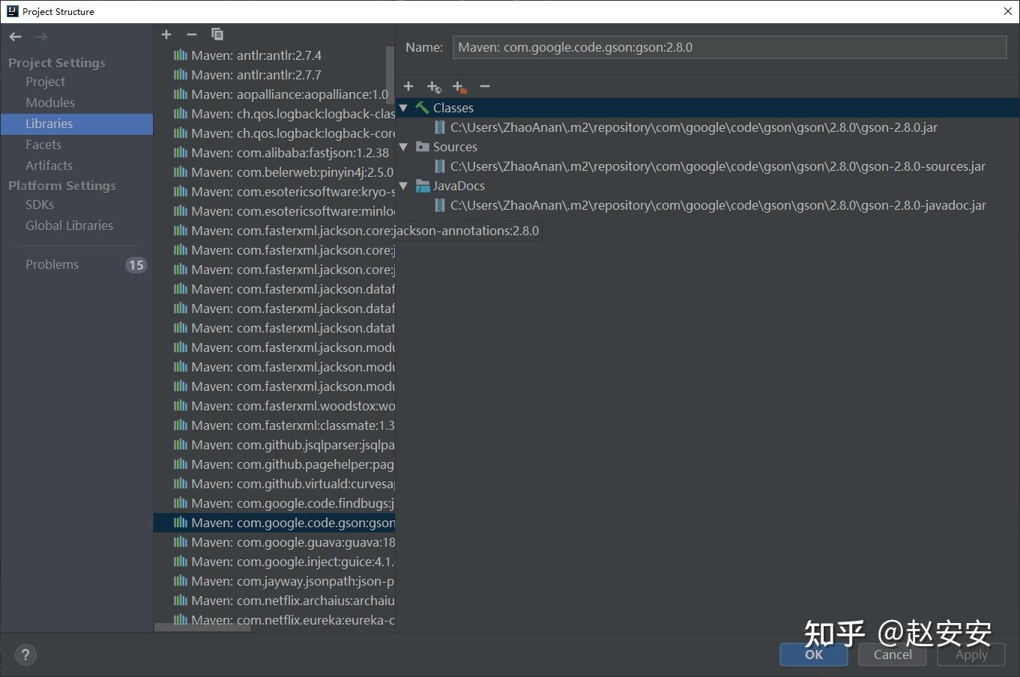Click the library Name input field
The image size is (1020, 677).
pos(729,47)
